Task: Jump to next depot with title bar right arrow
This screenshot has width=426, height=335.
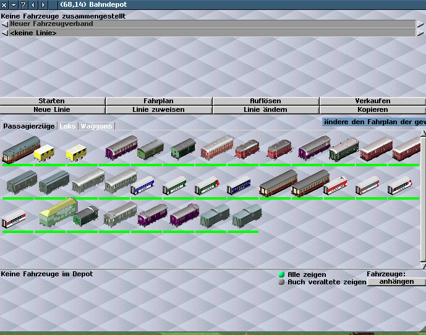Action: click(44, 5)
